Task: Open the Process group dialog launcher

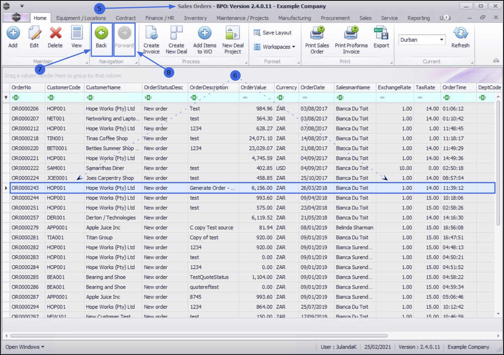Action: [246, 63]
